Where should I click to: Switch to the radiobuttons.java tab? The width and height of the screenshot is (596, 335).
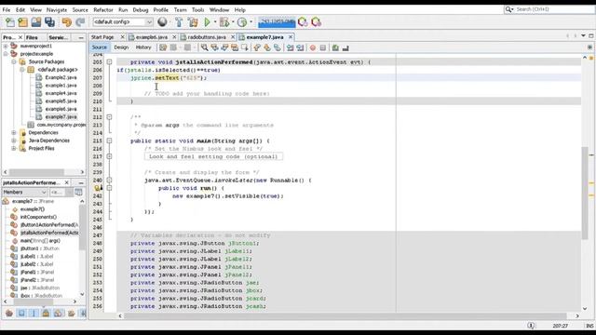[207, 37]
